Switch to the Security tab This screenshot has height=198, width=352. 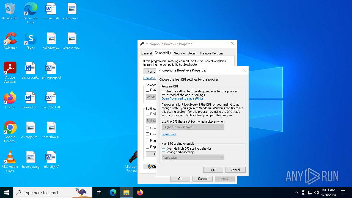179,53
